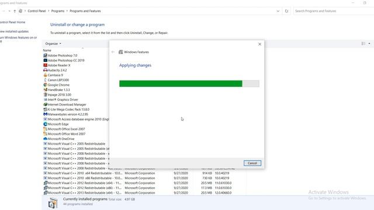Click the Camtasia 9 entry name

pos(56,75)
